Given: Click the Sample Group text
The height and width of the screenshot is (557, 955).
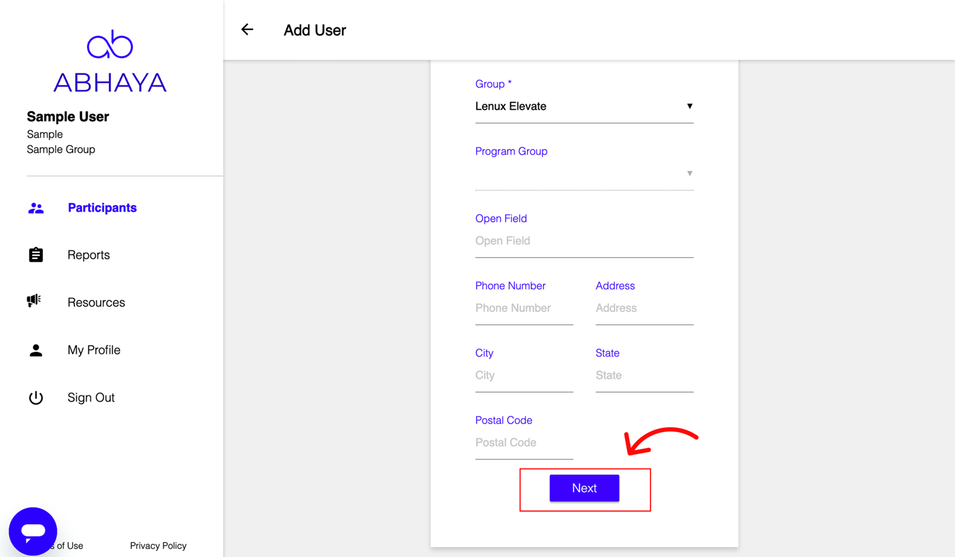Looking at the screenshot, I should click(x=61, y=150).
